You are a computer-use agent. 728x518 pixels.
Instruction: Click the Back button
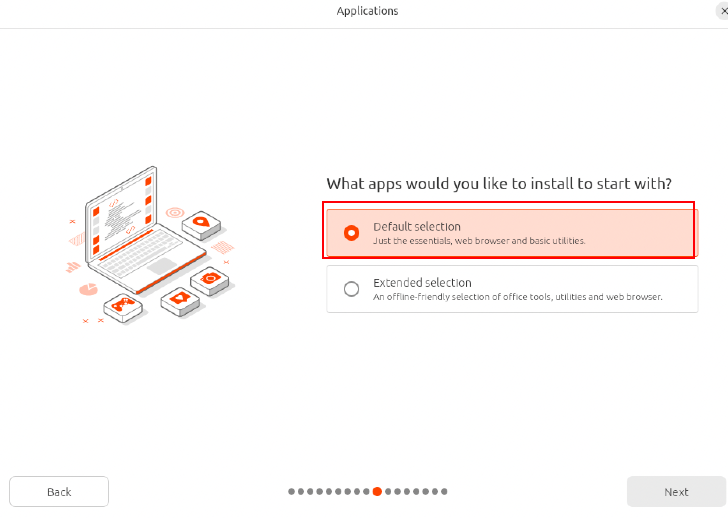pyautogui.click(x=59, y=492)
